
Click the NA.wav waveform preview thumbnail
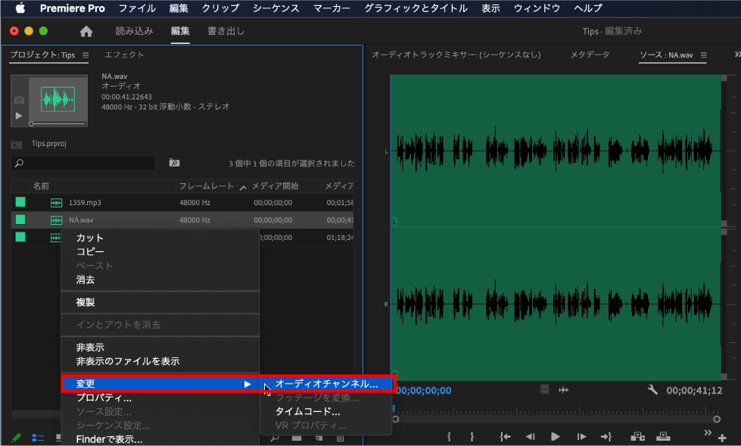tap(58, 99)
